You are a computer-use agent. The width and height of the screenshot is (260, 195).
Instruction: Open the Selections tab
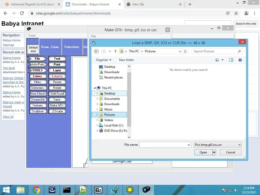(72, 47)
